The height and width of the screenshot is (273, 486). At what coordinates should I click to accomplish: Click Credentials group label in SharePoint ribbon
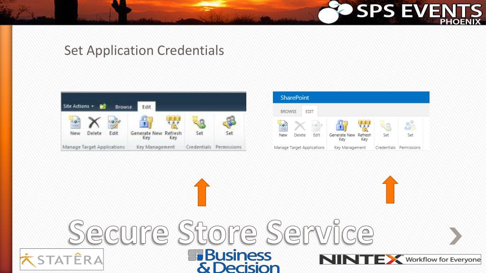click(385, 148)
